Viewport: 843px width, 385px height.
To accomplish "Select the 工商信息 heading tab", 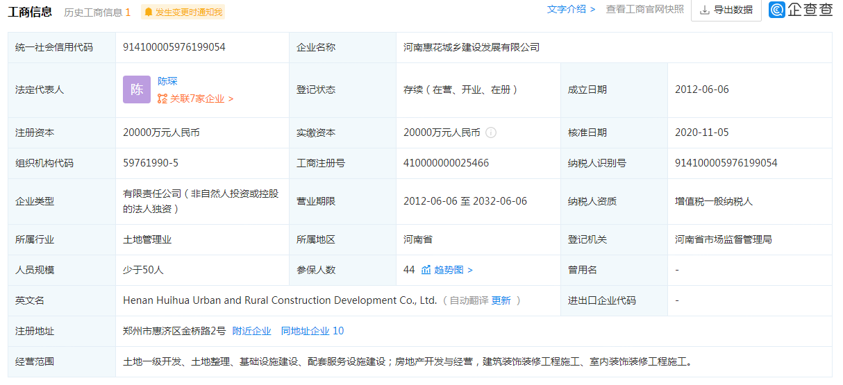I will (x=30, y=12).
